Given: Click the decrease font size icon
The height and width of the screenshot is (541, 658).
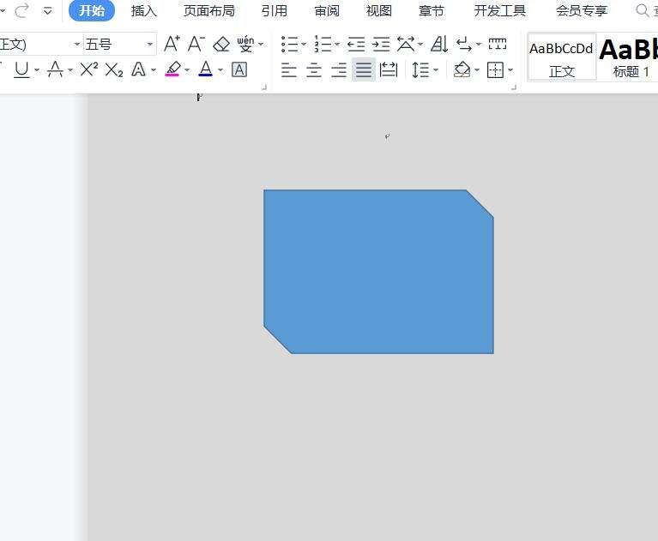Looking at the screenshot, I should (x=196, y=44).
